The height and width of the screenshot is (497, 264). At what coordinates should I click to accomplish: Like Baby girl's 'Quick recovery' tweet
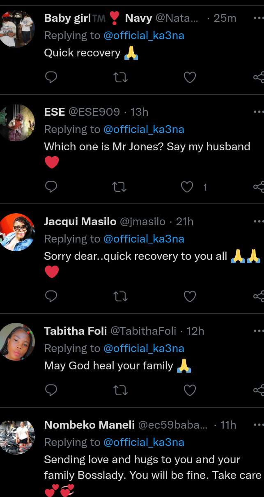click(189, 77)
